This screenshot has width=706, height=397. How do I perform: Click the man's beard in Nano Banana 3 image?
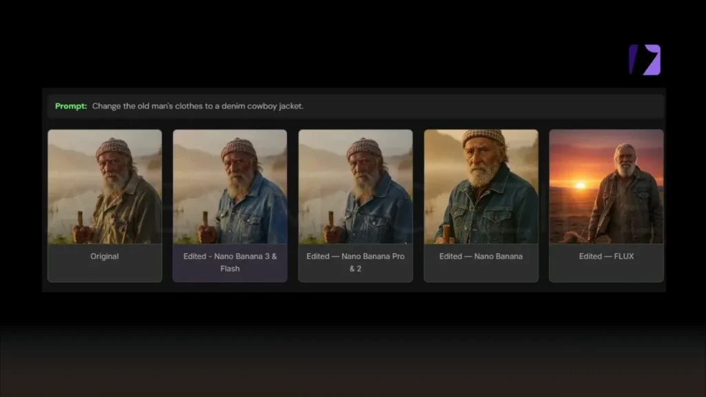coord(241,183)
